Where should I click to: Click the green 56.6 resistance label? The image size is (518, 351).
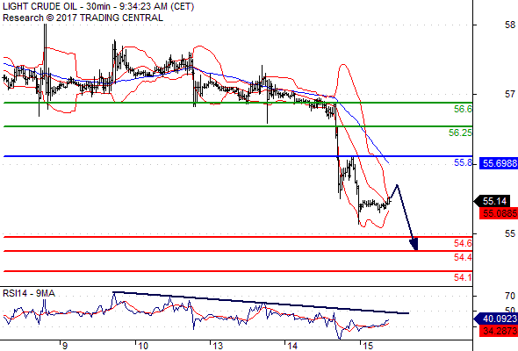click(x=463, y=109)
